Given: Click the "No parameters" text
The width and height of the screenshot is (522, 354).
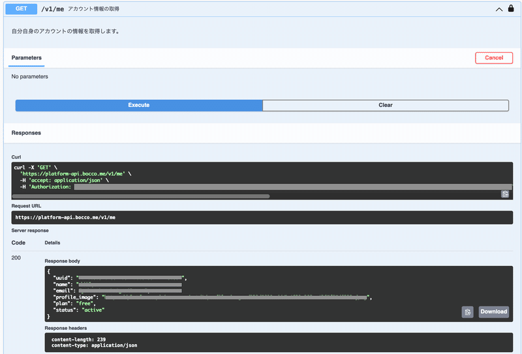Looking at the screenshot, I should (29, 76).
